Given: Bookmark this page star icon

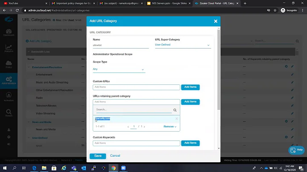Looking at the screenshot, I should click(x=275, y=10).
